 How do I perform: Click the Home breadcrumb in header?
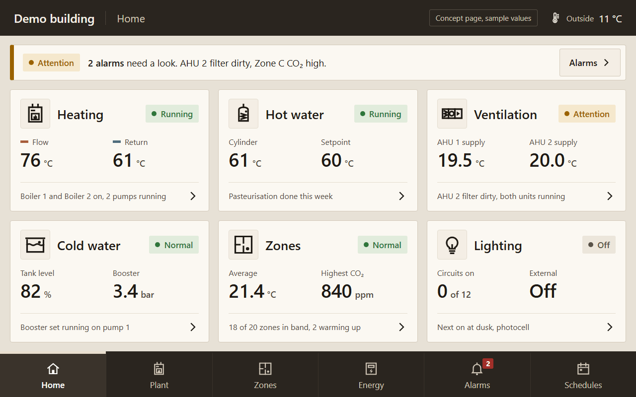(131, 19)
